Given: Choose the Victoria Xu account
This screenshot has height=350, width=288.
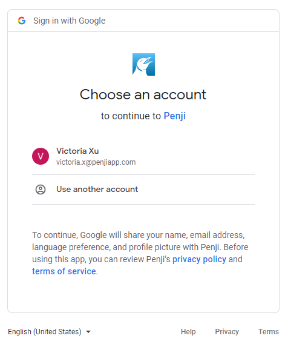Looking at the screenshot, I should pyautogui.click(x=143, y=156).
